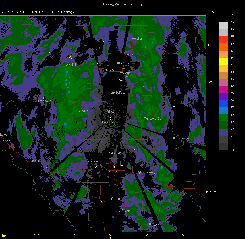Click the Strathmore label
This screenshot has width=245, height=239.
tap(147, 173)
